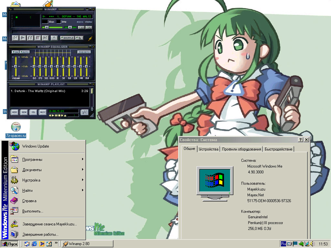Open Winamp main menu icon in title bar

(x=10, y=9)
